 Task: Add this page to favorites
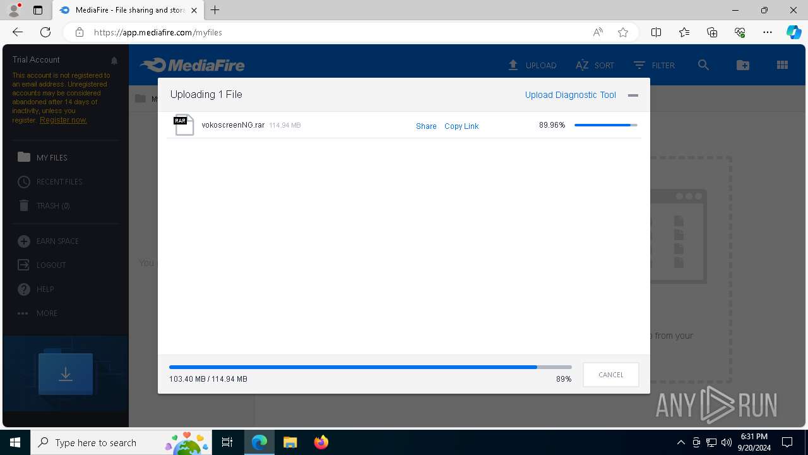coord(623,32)
